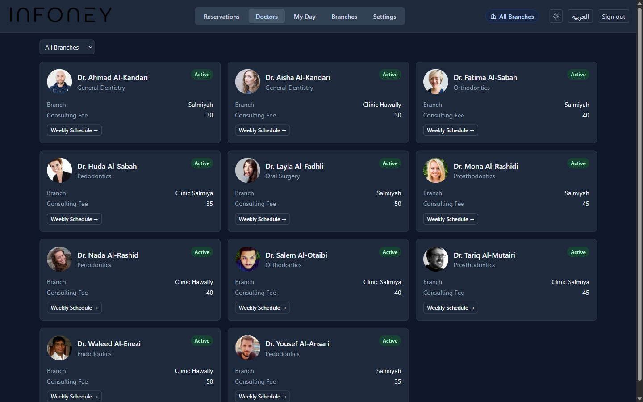Go to the My Day tab
The width and height of the screenshot is (643, 402).
point(305,17)
